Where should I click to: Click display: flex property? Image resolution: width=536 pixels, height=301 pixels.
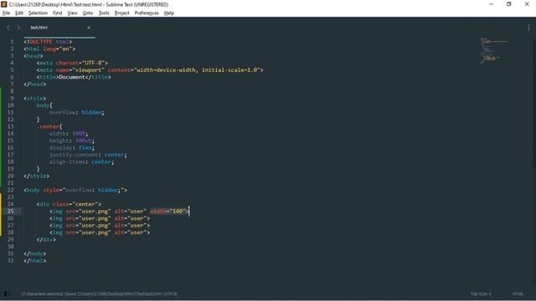(71, 148)
